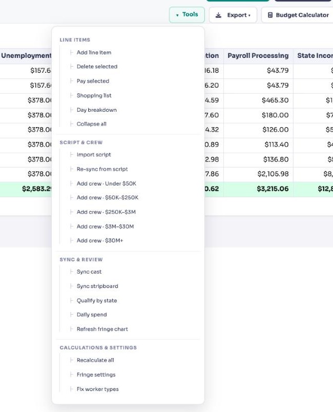Click Pay selected in the menu
The width and height of the screenshot is (333, 412).
pos(93,81)
